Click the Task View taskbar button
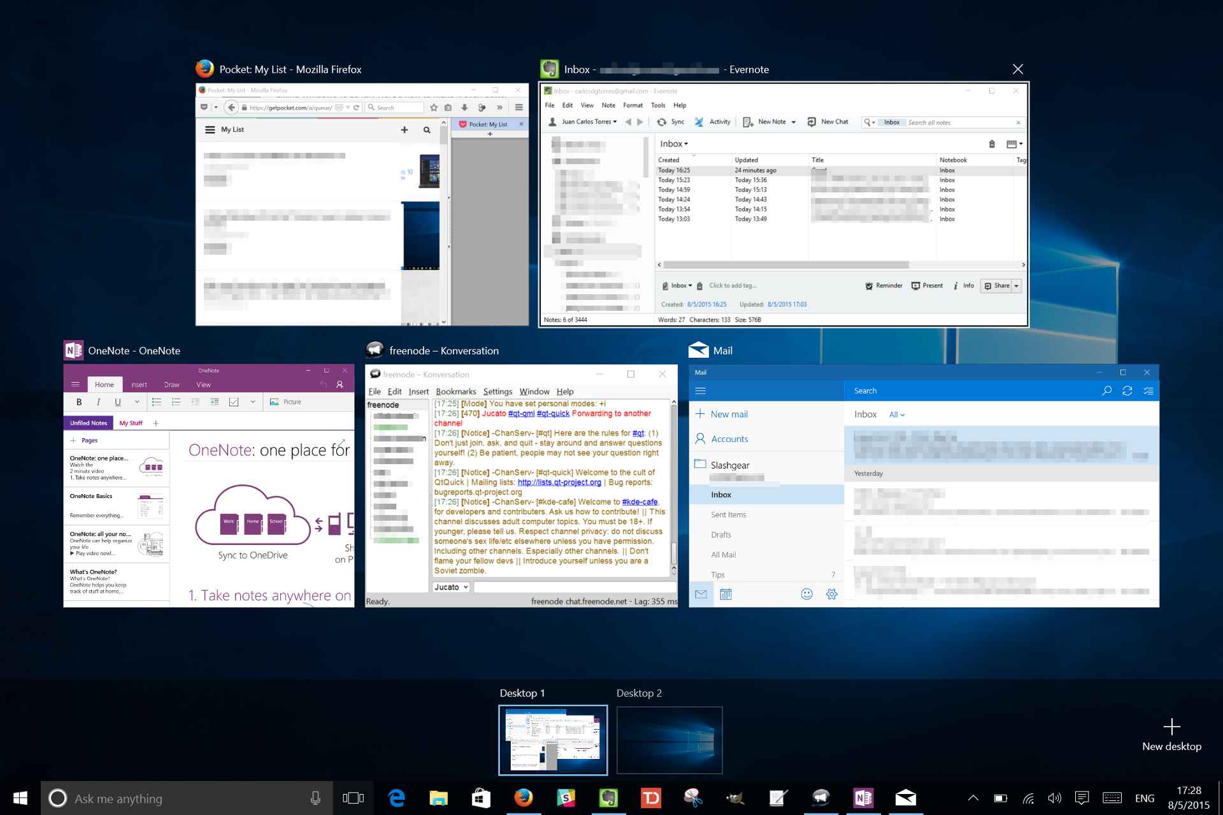 click(353, 798)
